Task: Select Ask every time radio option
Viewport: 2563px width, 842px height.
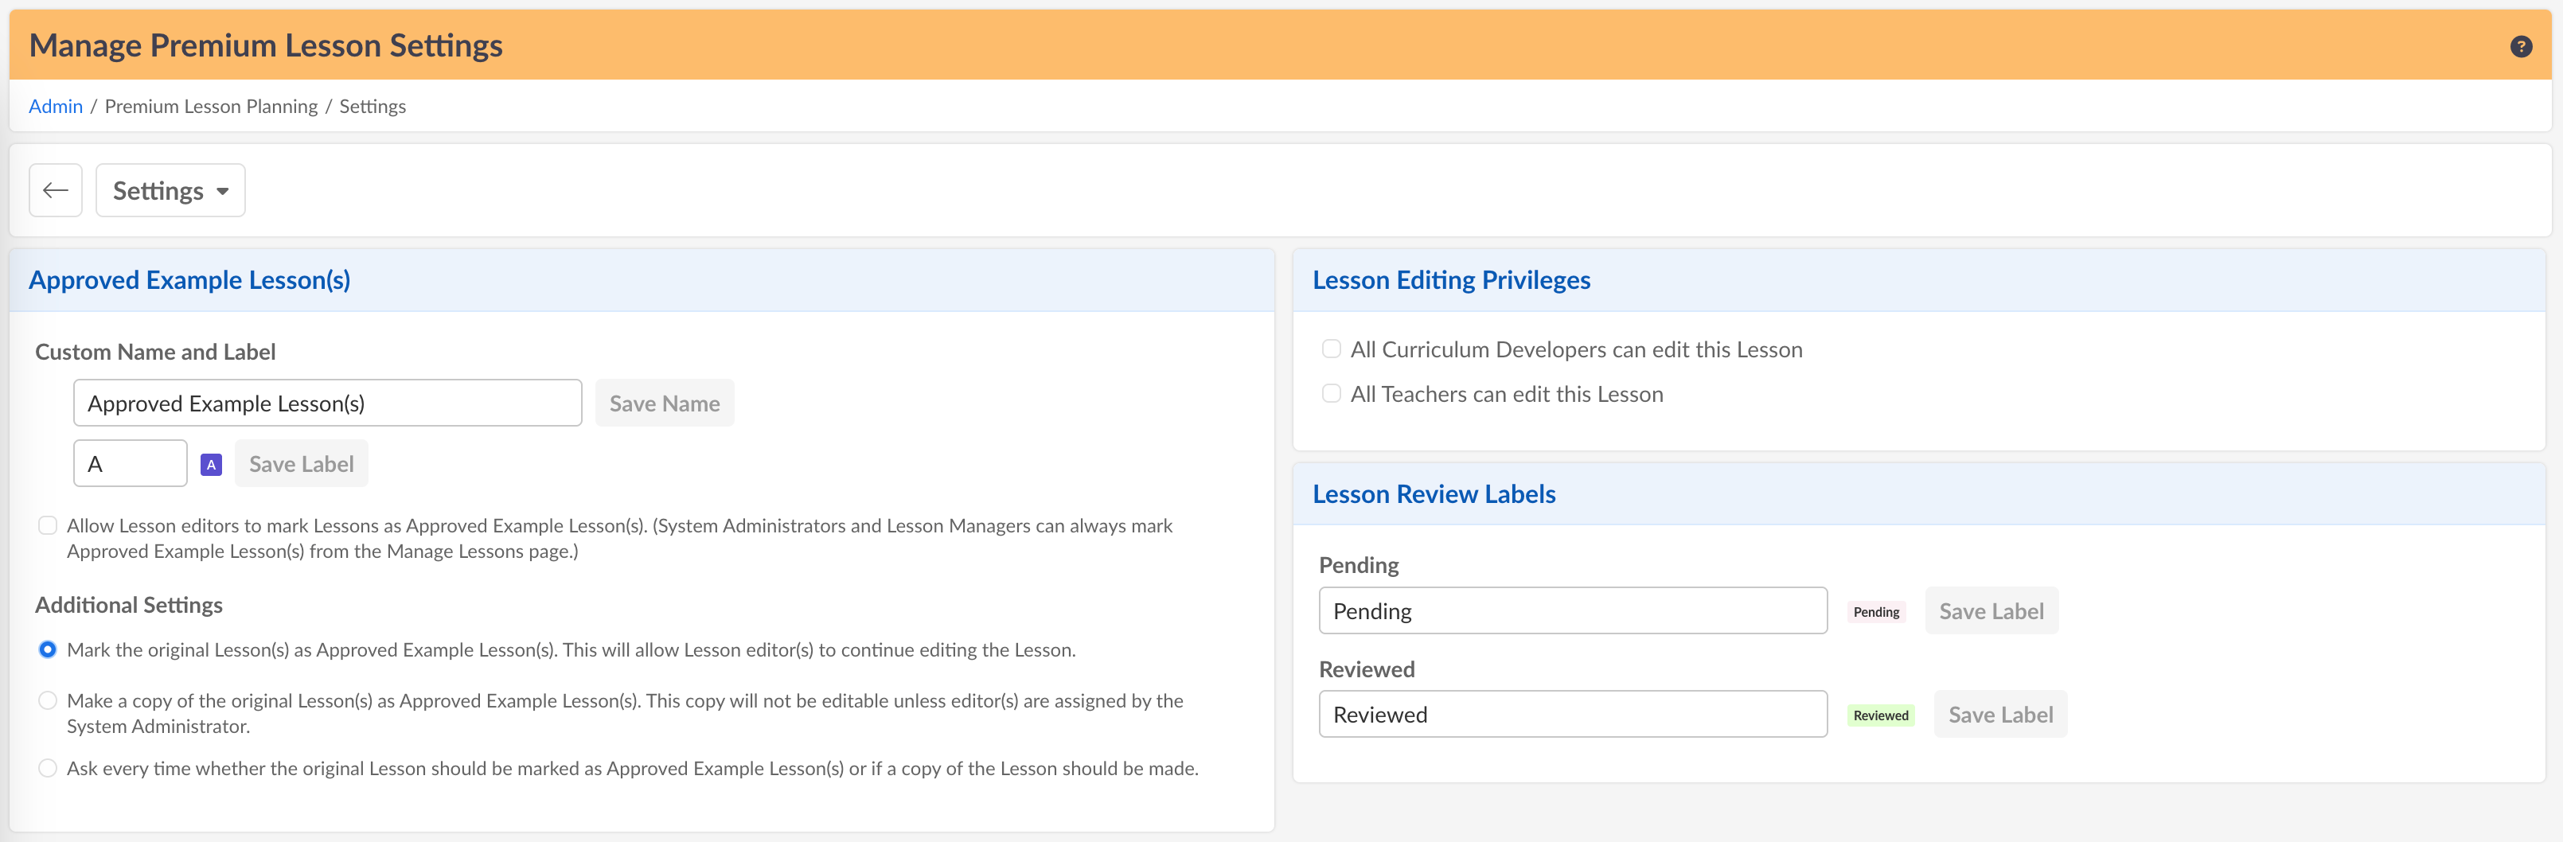Action: [48, 768]
